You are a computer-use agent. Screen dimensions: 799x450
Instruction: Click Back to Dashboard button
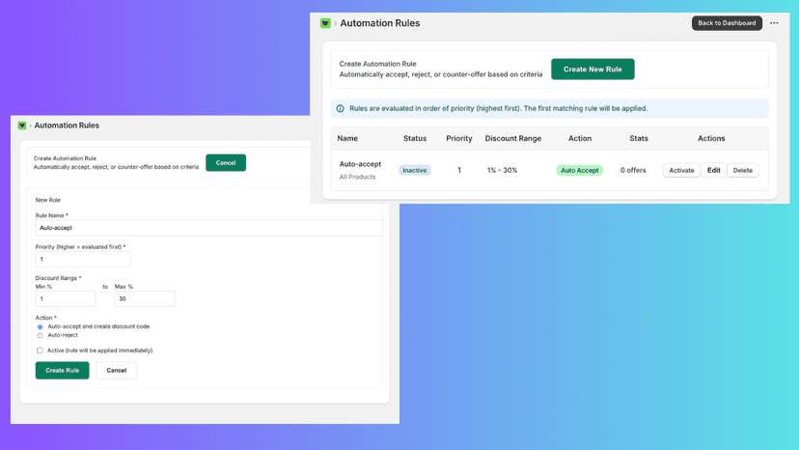[727, 23]
